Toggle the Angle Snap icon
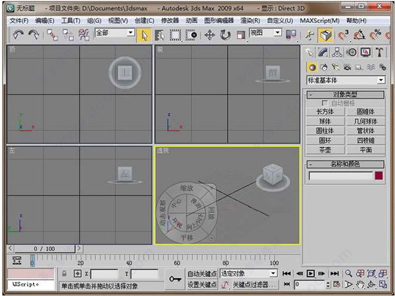The image size is (395, 296). [x=359, y=36]
